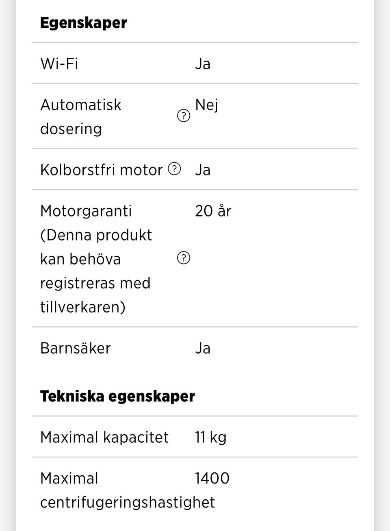Open the Kolborstfri motor help tooltip
This screenshot has width=390, height=531.
point(174,168)
